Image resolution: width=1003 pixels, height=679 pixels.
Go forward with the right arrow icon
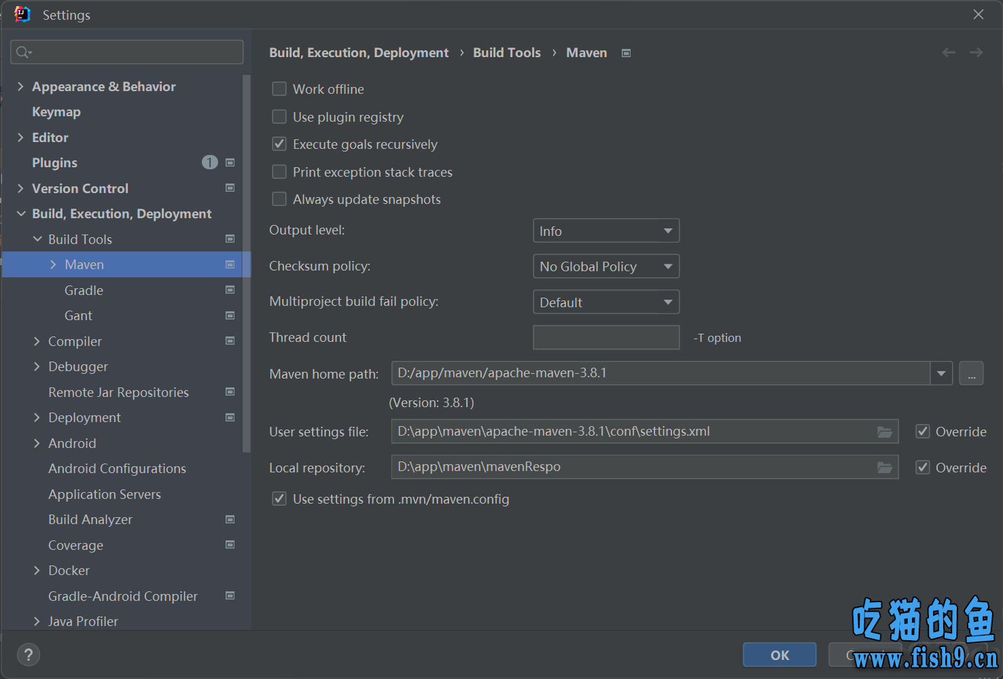(976, 52)
